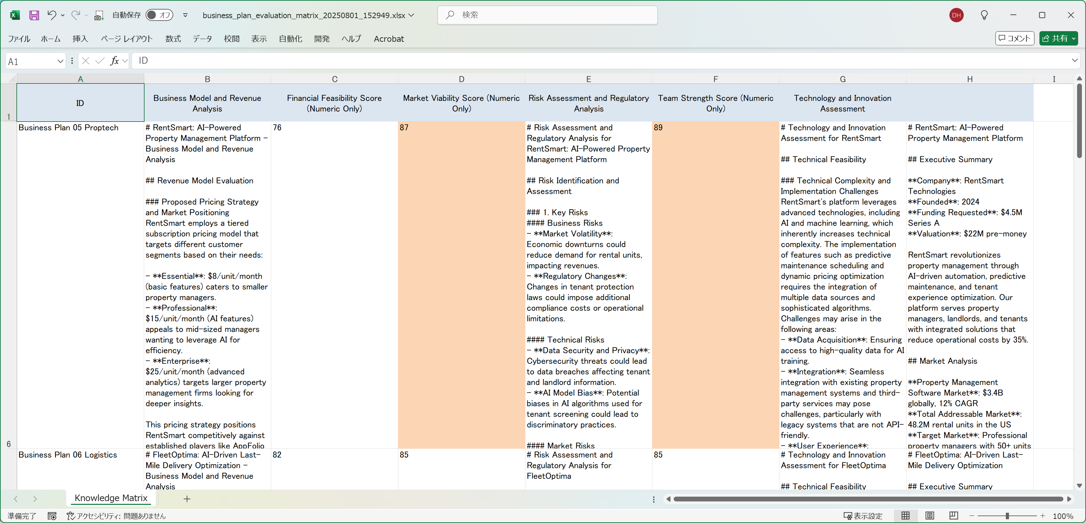Click the コメント button
Viewport: 1086px width, 523px height.
point(1014,38)
